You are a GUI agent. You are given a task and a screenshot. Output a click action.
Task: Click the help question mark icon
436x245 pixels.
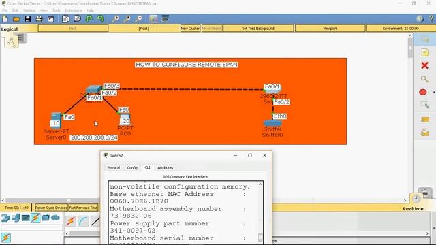pos(431,19)
